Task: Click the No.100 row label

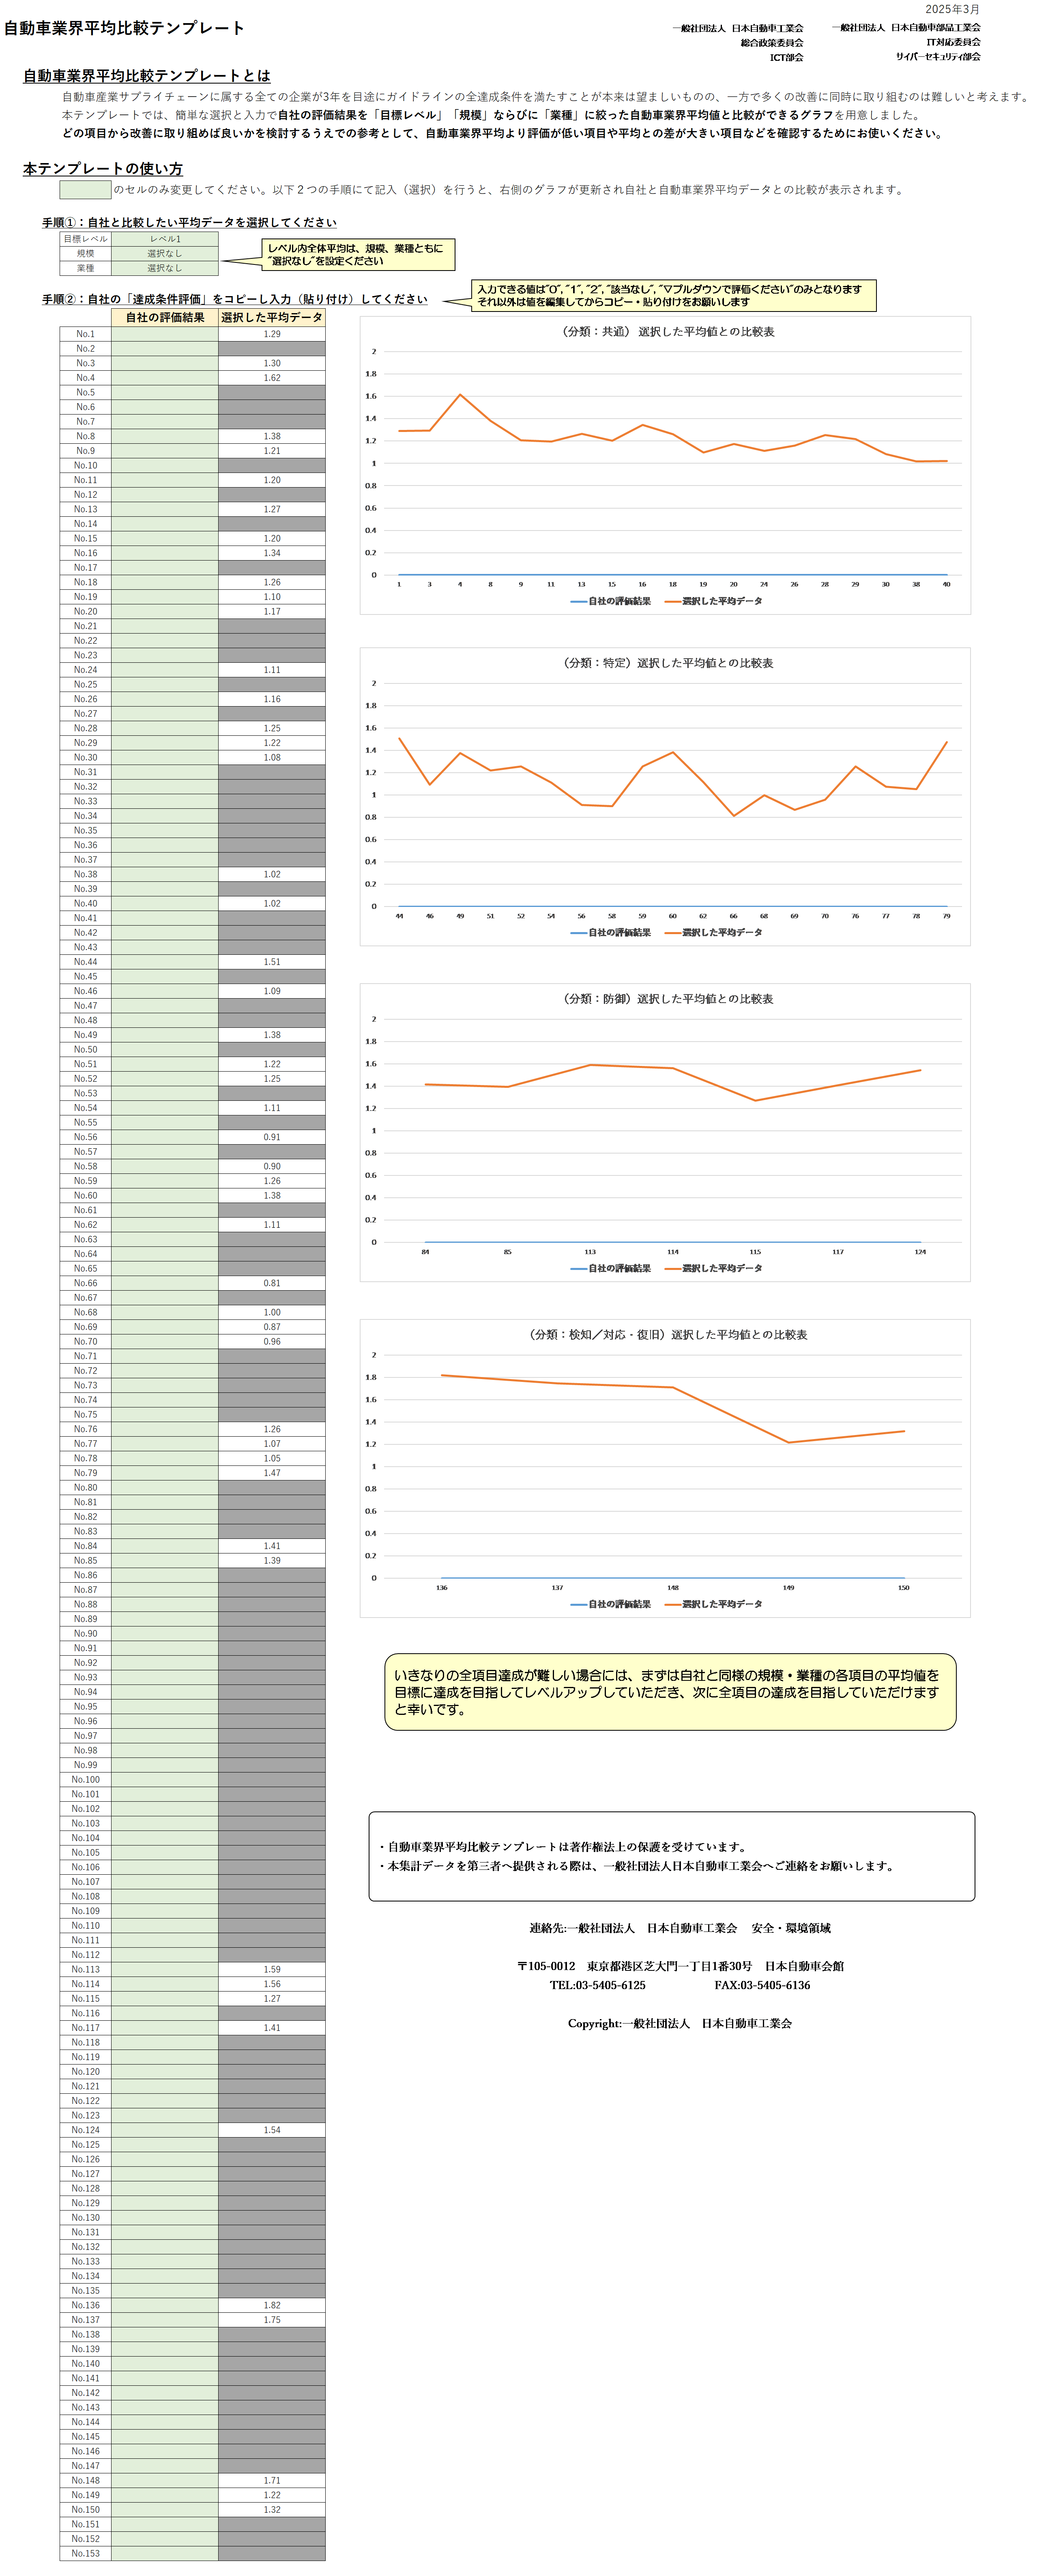Action: click(x=85, y=1780)
